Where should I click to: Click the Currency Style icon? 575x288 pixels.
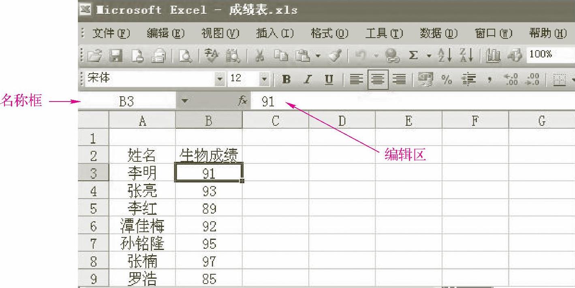point(426,78)
